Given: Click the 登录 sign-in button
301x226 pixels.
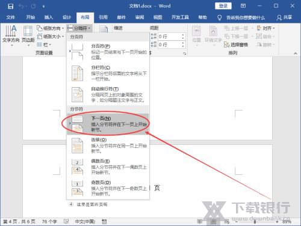Looking at the screenshot, I should (x=223, y=6).
